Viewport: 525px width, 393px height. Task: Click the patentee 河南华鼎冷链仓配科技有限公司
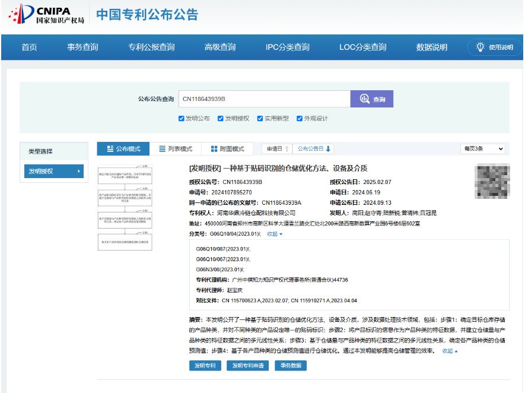coord(256,213)
